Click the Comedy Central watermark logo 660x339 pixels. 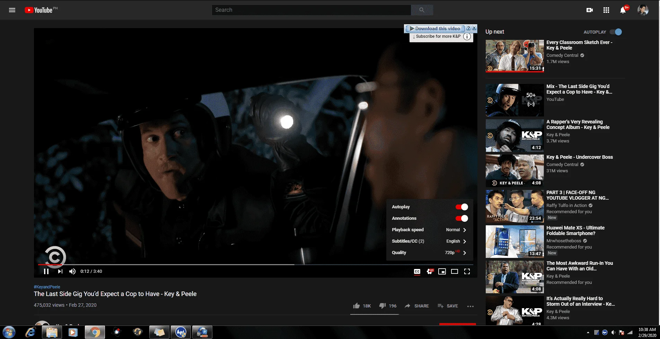pyautogui.click(x=55, y=257)
